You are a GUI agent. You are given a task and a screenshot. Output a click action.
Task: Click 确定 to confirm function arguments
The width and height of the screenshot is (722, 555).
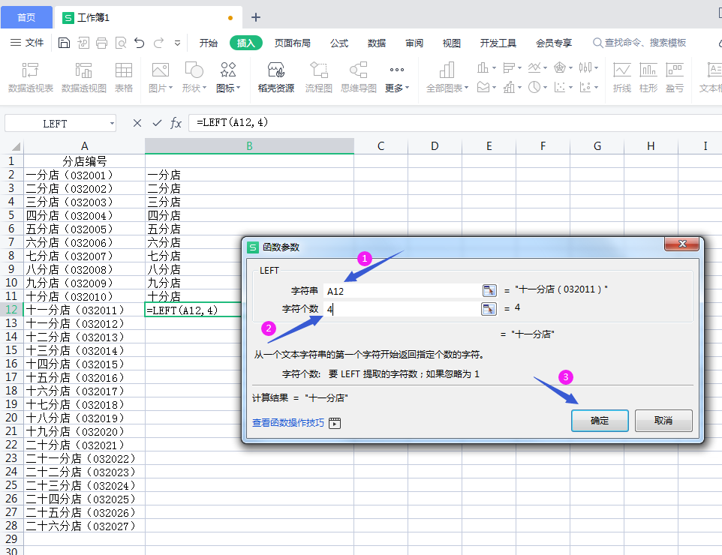(600, 421)
